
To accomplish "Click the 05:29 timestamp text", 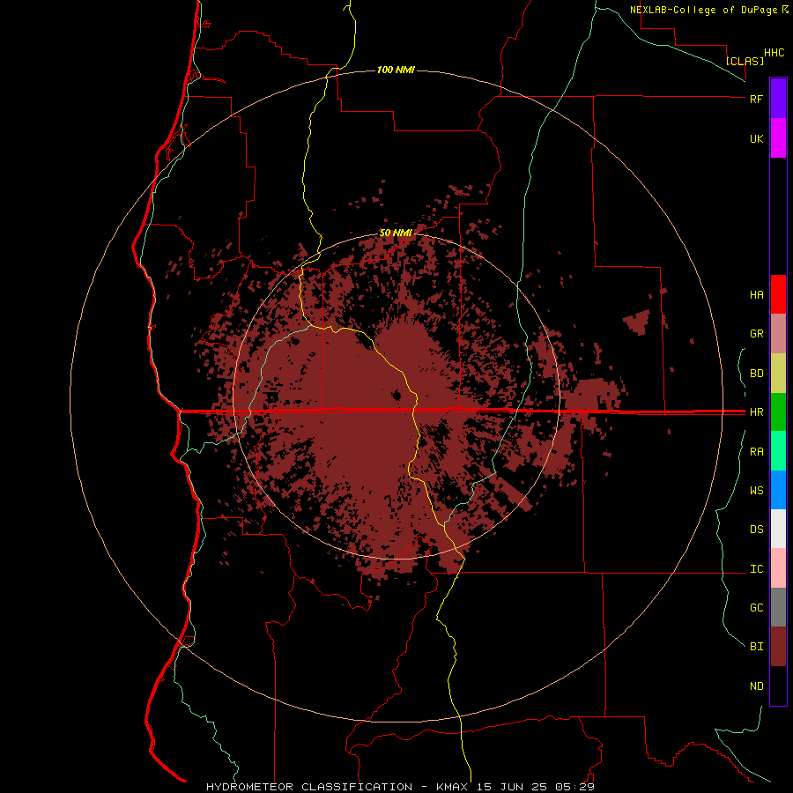I will point(574,787).
